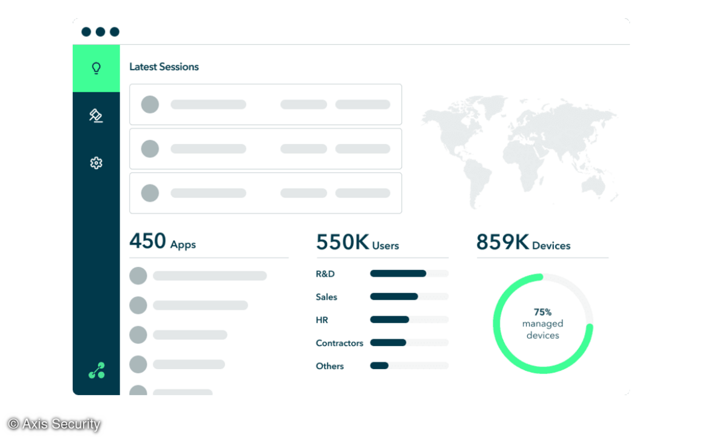The width and height of the screenshot is (728, 437).
Task: Select the Sales user bar
Action: (409, 297)
